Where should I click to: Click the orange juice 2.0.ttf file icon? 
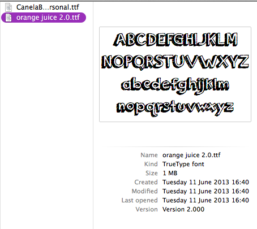pos(8,18)
